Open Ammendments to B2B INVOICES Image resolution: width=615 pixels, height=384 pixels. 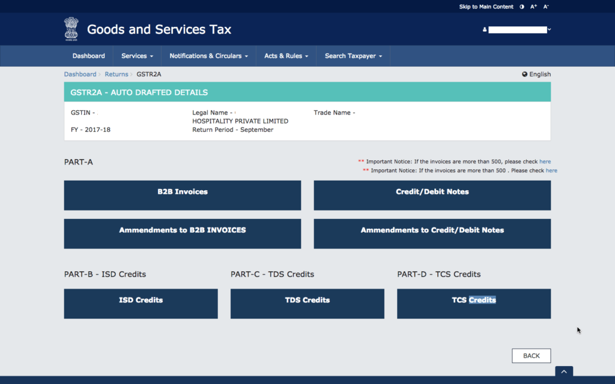click(x=182, y=233)
